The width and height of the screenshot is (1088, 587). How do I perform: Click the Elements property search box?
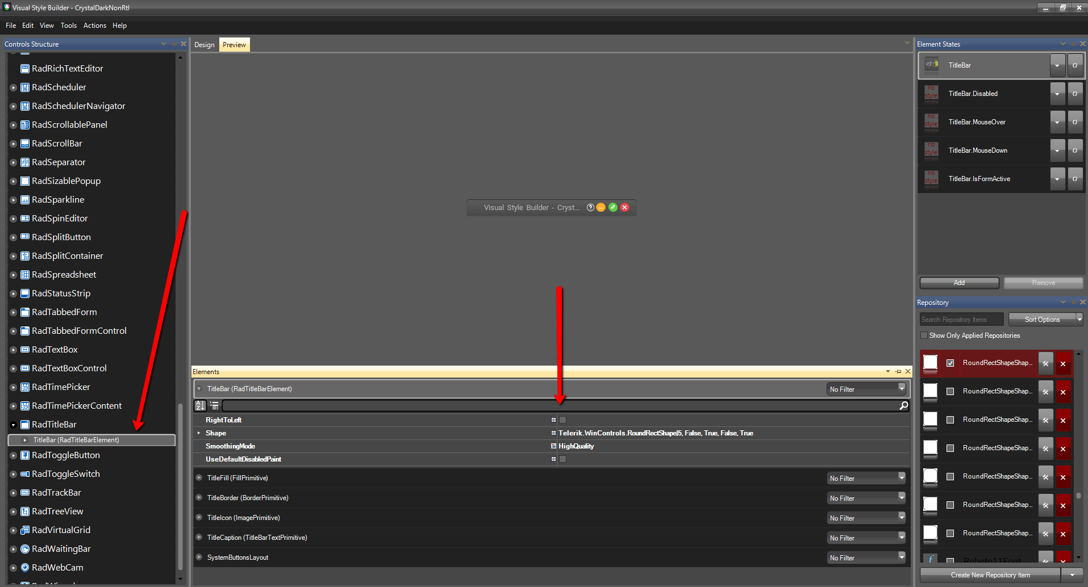coord(560,405)
